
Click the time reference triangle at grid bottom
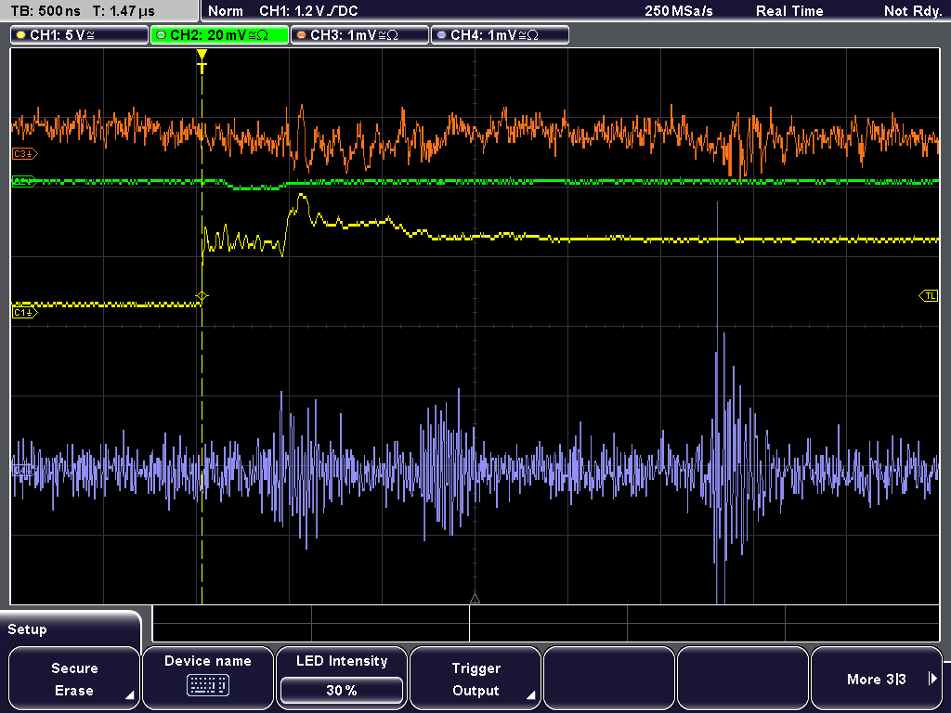point(475,599)
